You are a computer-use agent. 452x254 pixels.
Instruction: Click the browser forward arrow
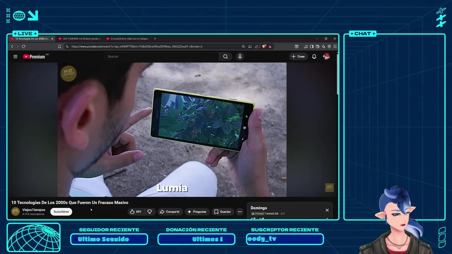pos(18,47)
